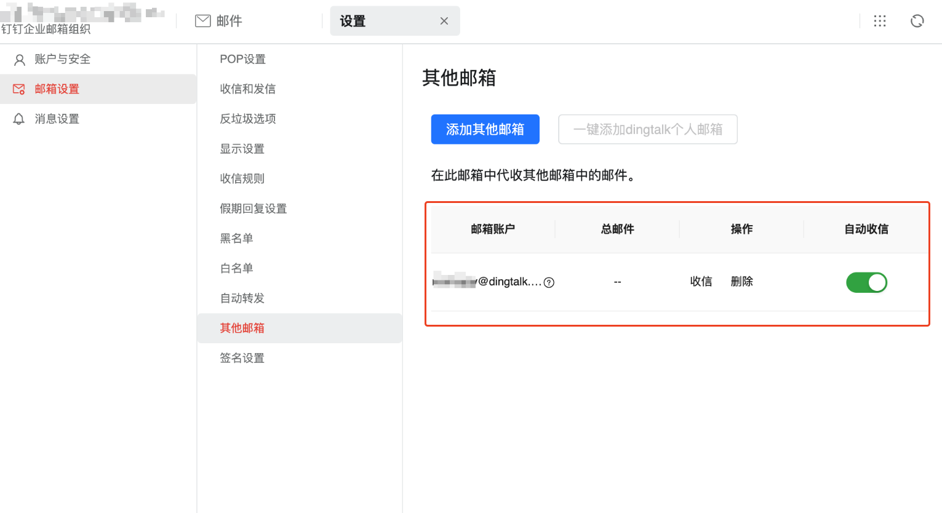Screen dimensions: 942x513
Task: Select 其他邮箱 in the settings list
Action: [300, 328]
